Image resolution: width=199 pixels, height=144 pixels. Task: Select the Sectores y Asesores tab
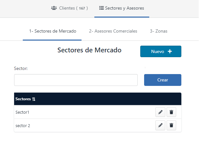(x=122, y=8)
